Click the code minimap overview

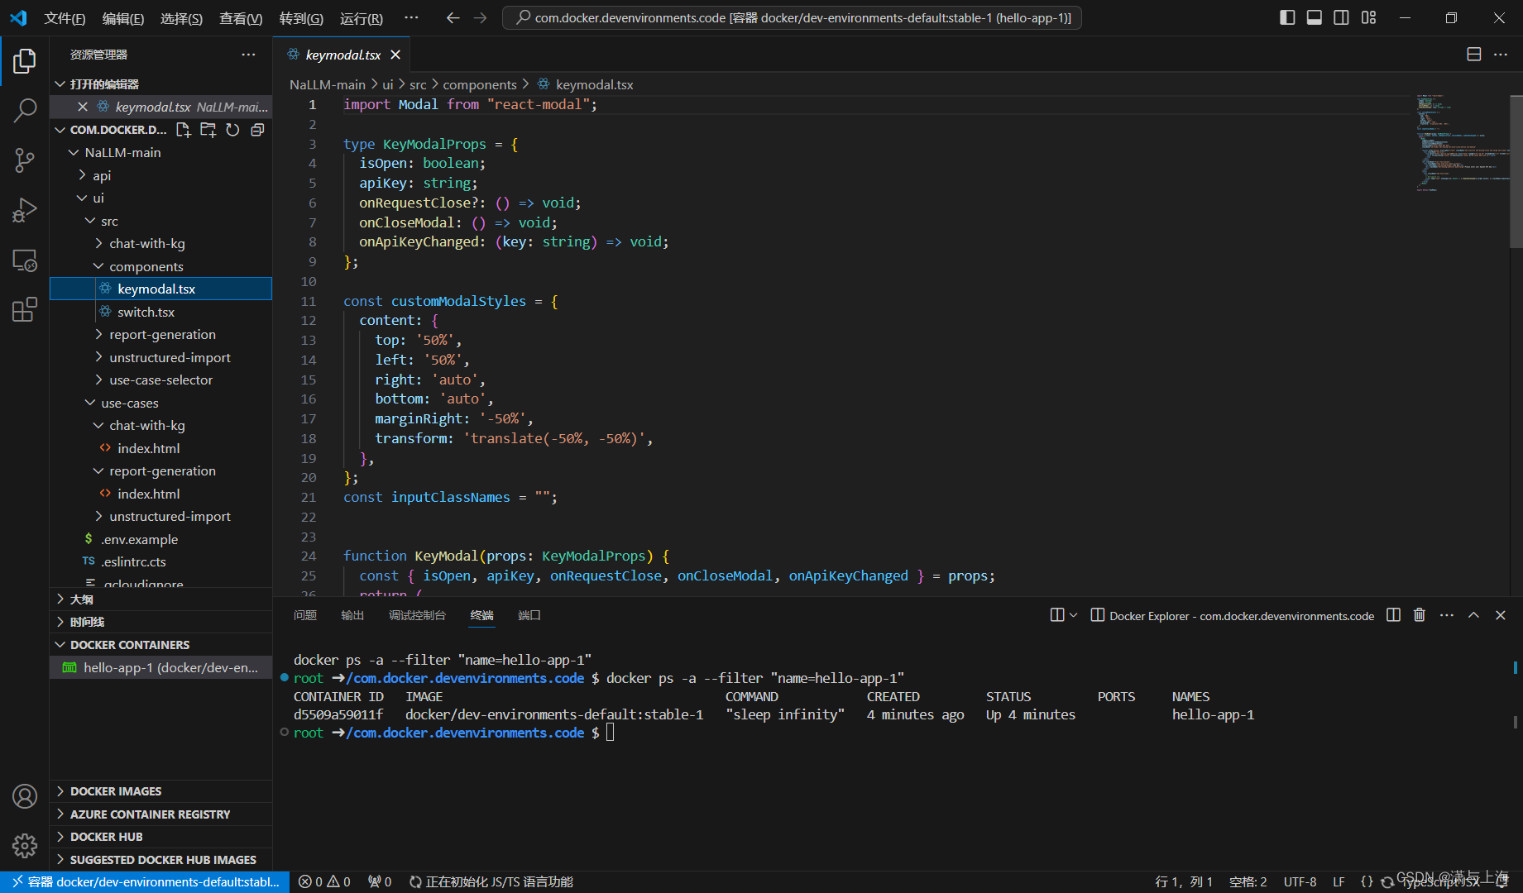[1462, 142]
